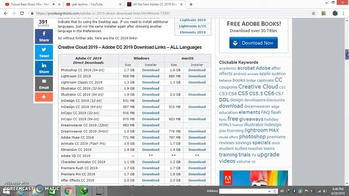Viewport: 349px width, 196px height.
Task: Open the Chrome profile avatar
Action: [x=335, y=13]
